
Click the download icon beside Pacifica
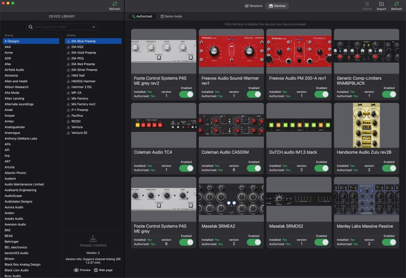(69, 115)
